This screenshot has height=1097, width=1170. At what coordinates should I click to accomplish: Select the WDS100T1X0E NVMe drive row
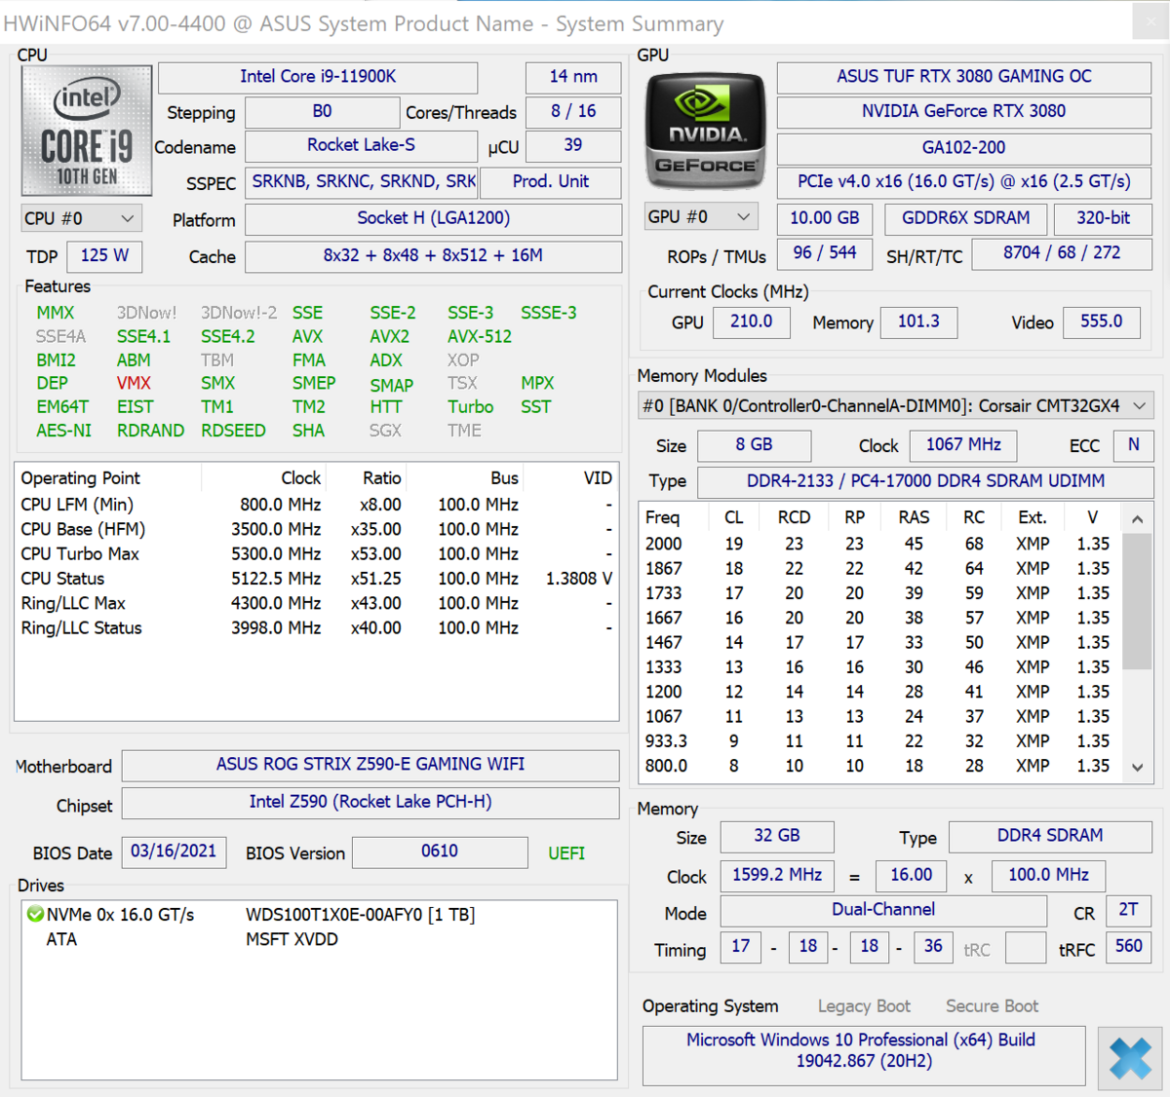click(319, 915)
